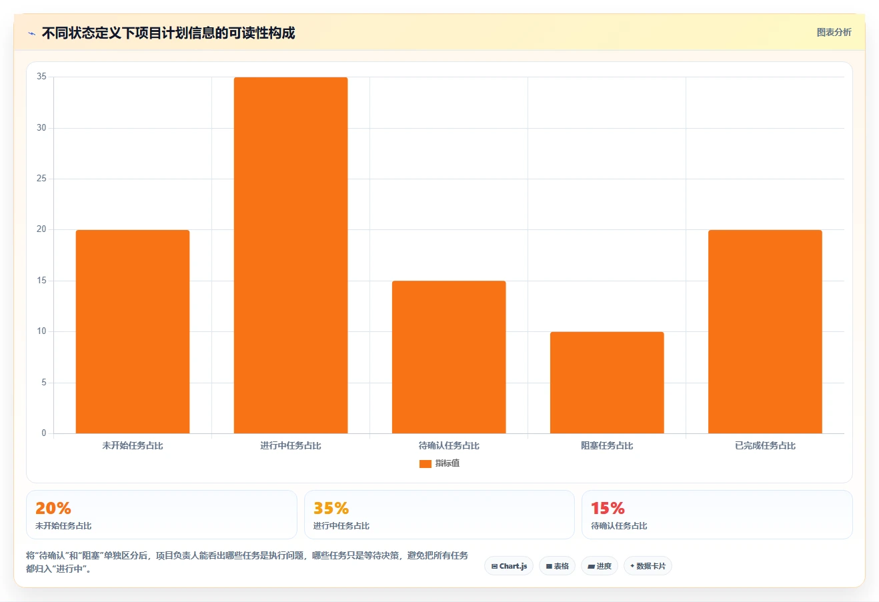Click the Chart.js tag
This screenshot has width=879, height=602.
509,566
